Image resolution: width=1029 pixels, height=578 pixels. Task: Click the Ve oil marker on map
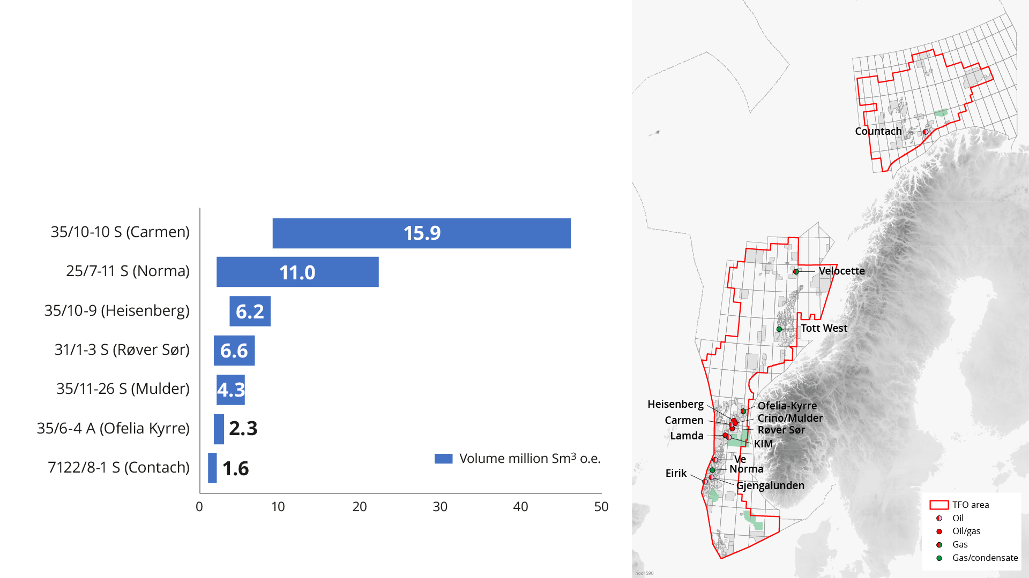click(715, 460)
